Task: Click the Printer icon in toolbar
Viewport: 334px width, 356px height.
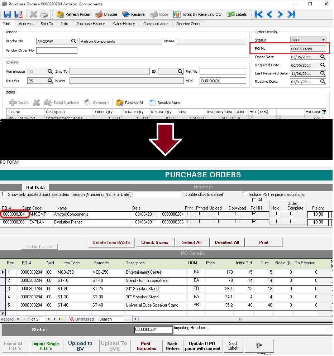Action: [x=44, y=14]
